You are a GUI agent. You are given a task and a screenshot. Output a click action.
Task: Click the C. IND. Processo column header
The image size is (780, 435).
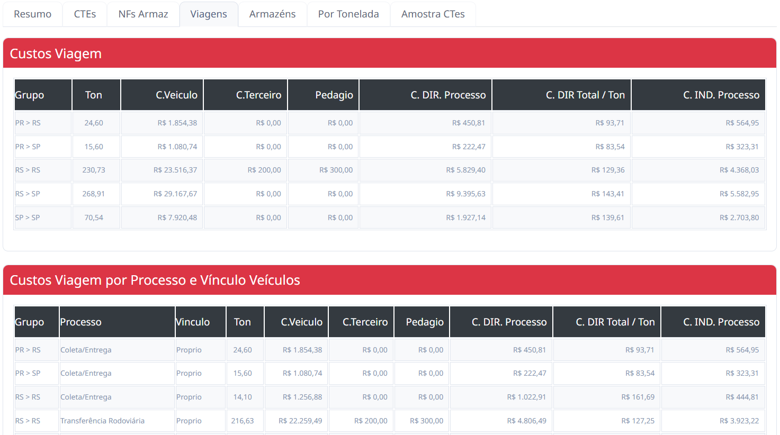tap(721, 95)
